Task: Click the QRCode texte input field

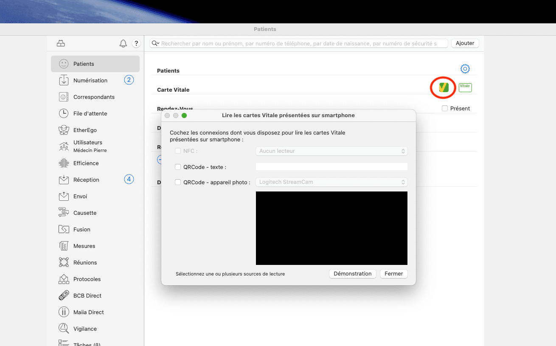Action: pos(331,167)
